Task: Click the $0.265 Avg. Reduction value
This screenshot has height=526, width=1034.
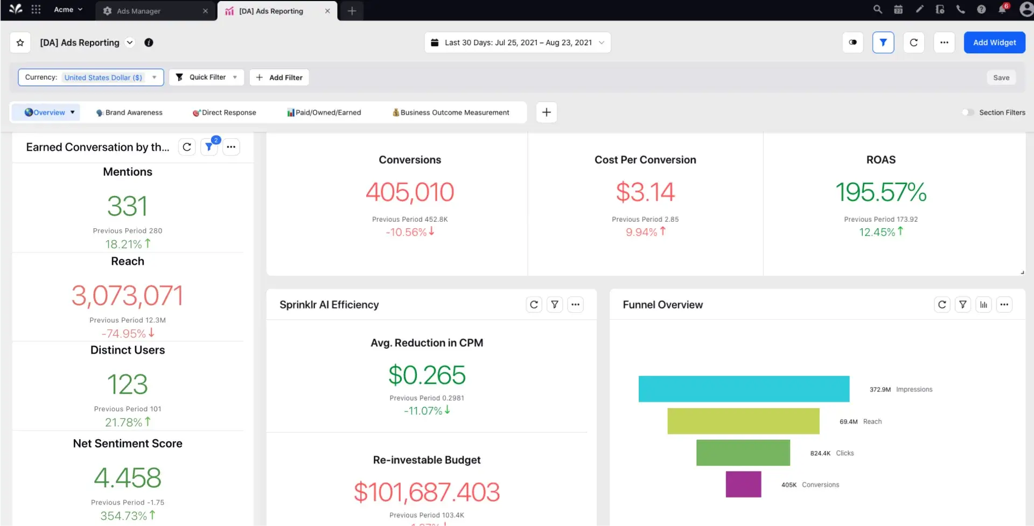Action: tap(427, 375)
